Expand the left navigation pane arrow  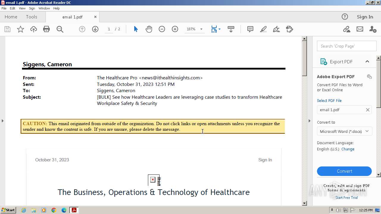pos(2,121)
